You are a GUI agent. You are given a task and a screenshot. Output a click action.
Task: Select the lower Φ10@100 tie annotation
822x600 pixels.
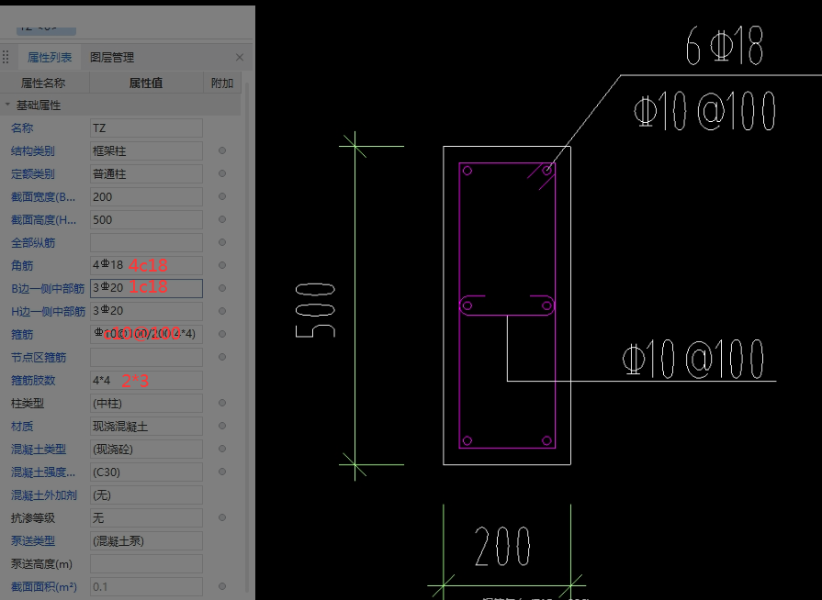(693, 359)
